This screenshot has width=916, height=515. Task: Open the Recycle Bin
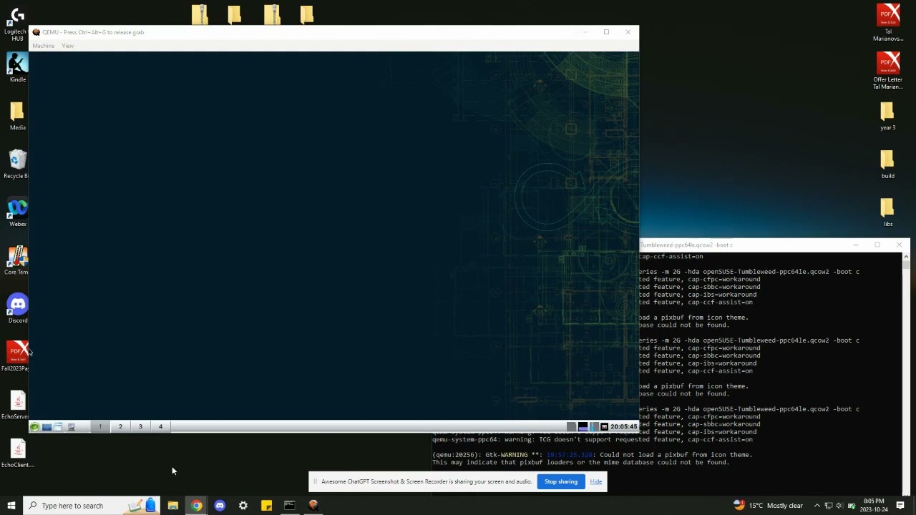pos(17,165)
